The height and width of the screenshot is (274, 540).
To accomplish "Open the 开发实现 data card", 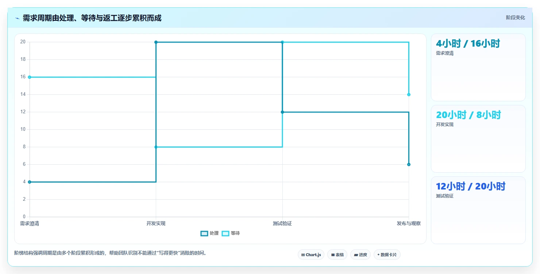I will 478,139.
